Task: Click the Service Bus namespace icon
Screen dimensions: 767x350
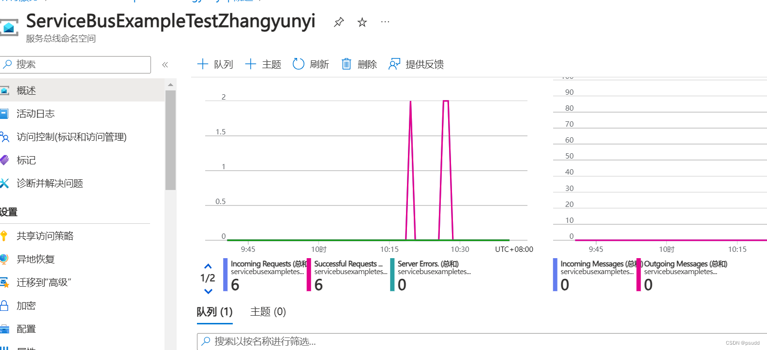Action: [9, 28]
